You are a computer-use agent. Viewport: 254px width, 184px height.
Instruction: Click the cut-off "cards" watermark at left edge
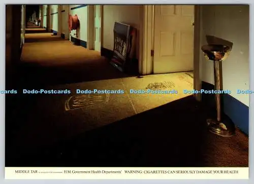9,91
